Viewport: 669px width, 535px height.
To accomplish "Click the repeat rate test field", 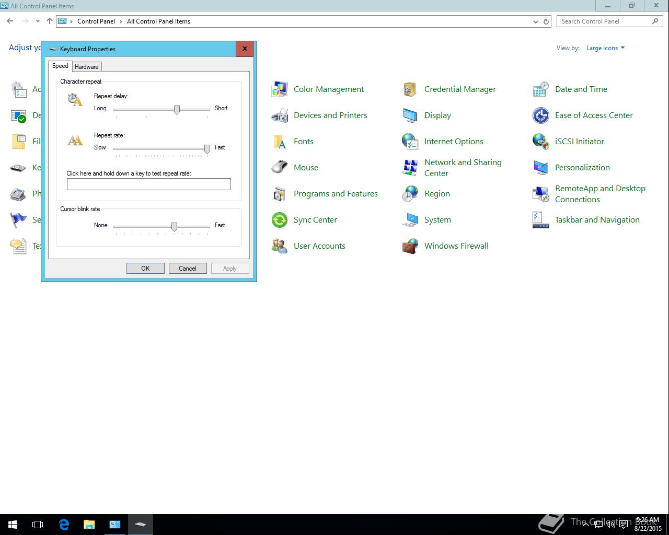I will (x=149, y=184).
